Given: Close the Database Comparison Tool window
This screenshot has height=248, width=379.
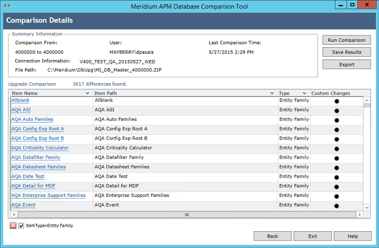Looking at the screenshot, I should [367, 5].
